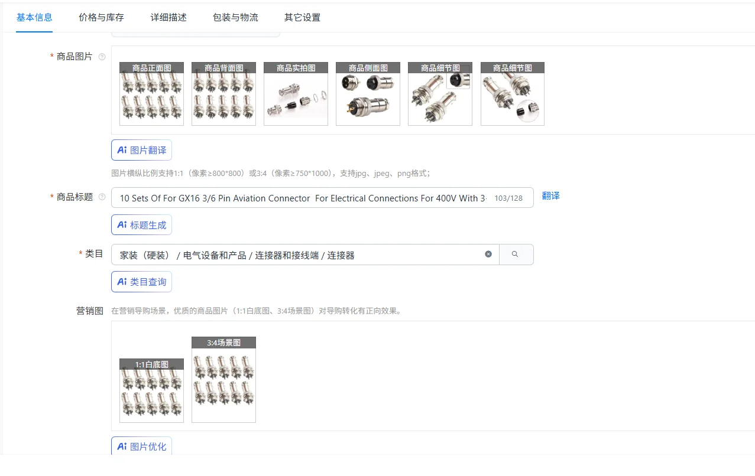Viewport: 755px width, 476px height.
Task: Focus the 商品标题 input field
Action: pyautogui.click(x=322, y=198)
